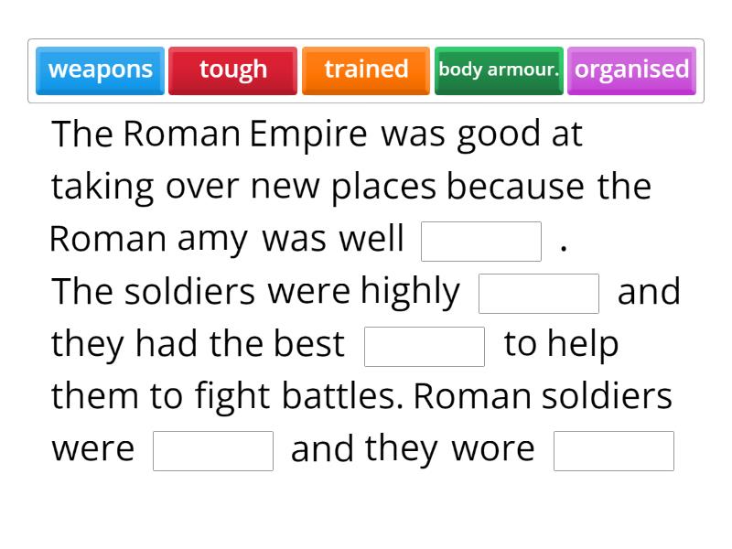The height and width of the screenshot is (549, 732).
Task: Click the empty box following "soldiers were"
Action: tap(213, 447)
